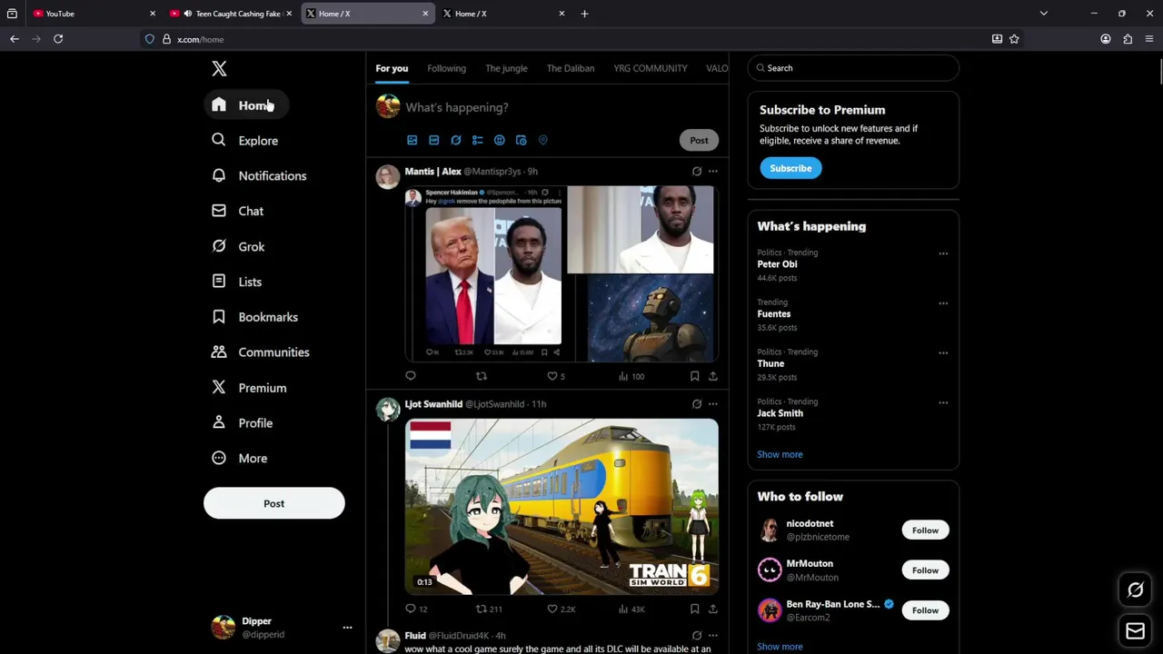This screenshot has height=654, width=1163.
Task: Click Post button in composer
Action: pyautogui.click(x=699, y=140)
